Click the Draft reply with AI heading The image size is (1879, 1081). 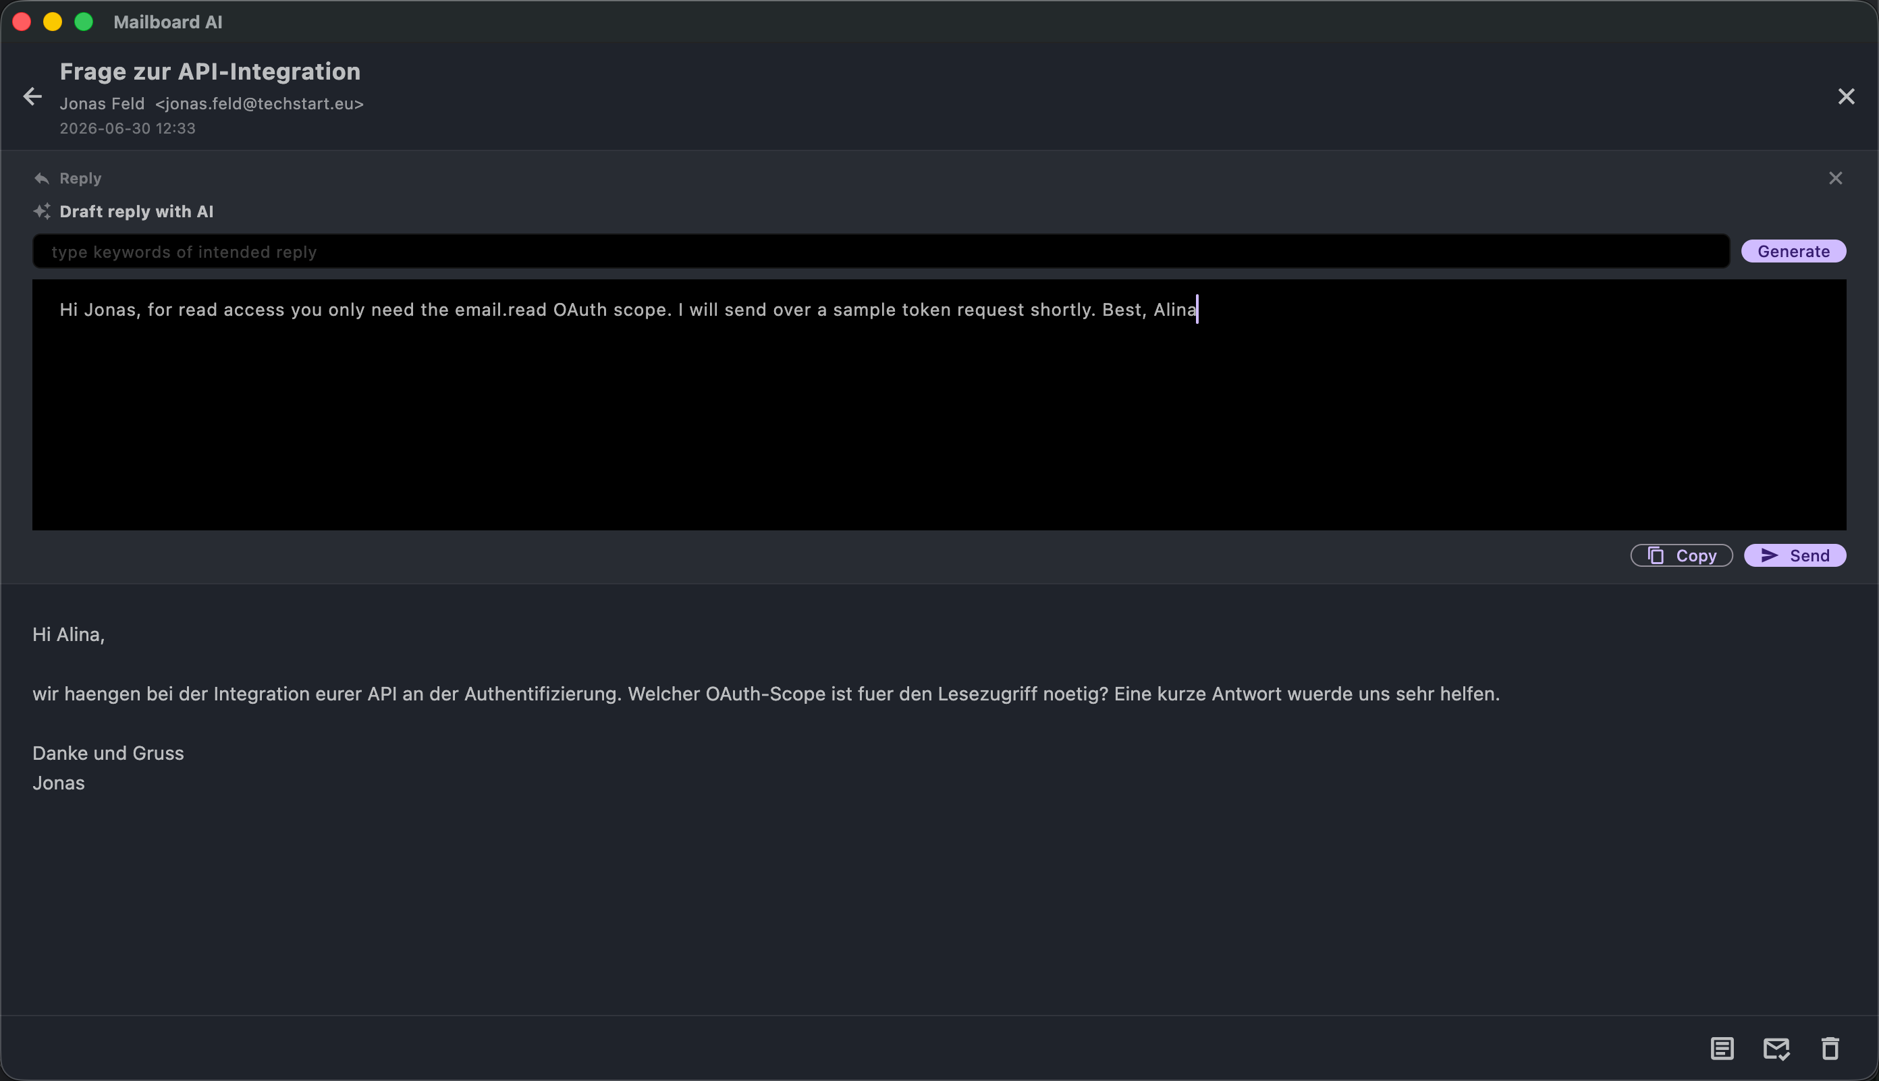136,212
